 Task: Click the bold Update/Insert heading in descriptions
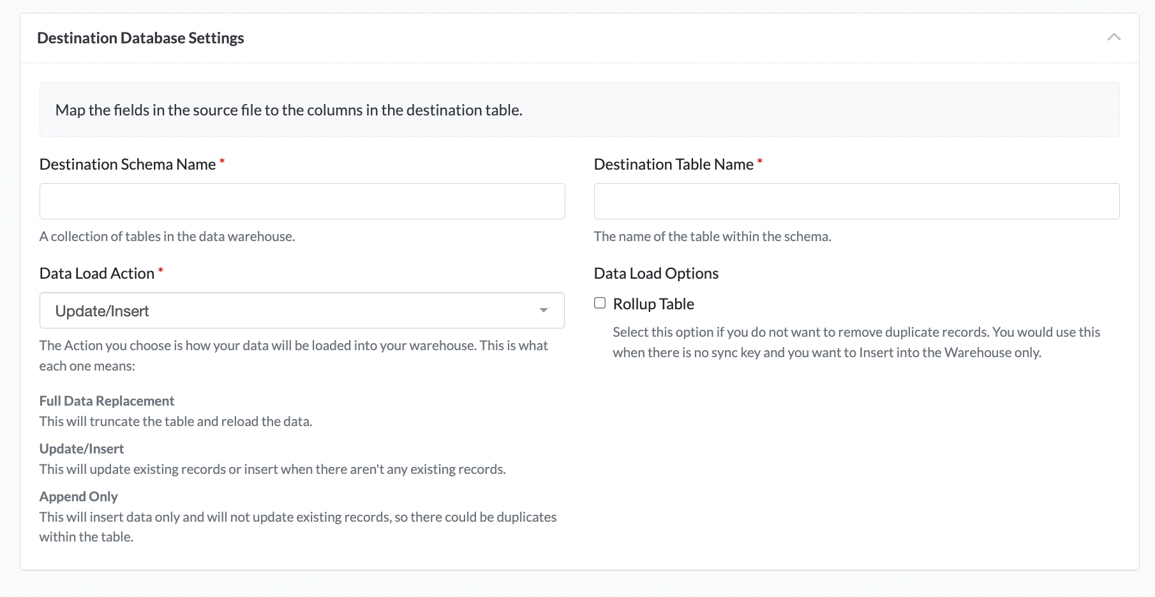pos(82,449)
